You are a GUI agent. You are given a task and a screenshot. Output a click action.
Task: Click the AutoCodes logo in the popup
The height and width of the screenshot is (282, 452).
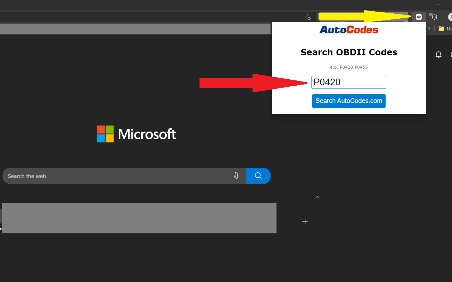[349, 30]
